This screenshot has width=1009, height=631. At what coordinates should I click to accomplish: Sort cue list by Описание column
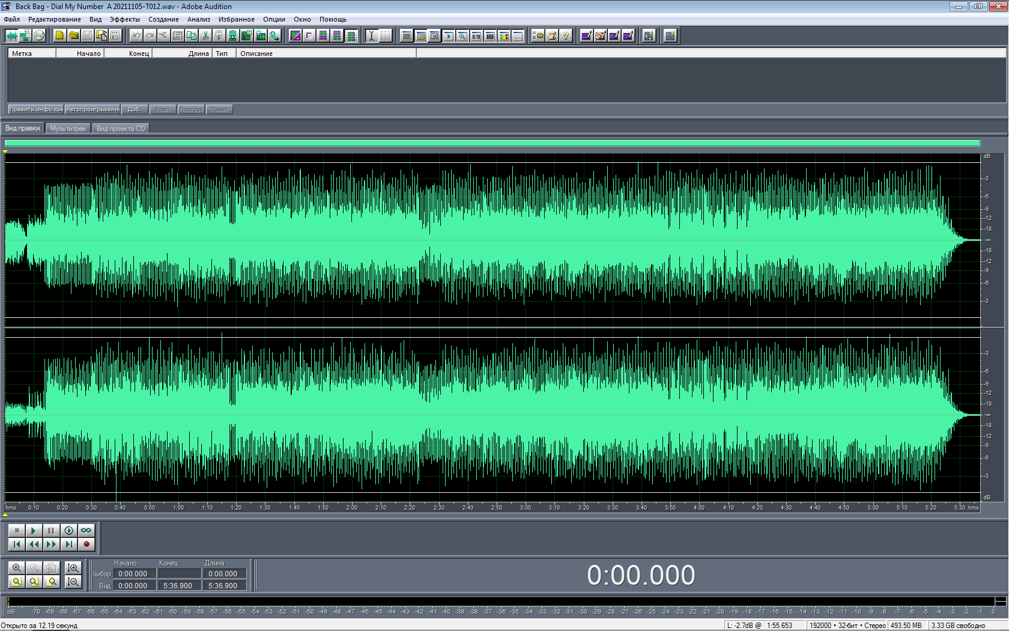326,53
